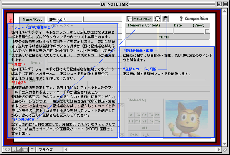Click the empty reading field beside the name
Viewport: 230px width, 155px height.
[x=103, y=19]
